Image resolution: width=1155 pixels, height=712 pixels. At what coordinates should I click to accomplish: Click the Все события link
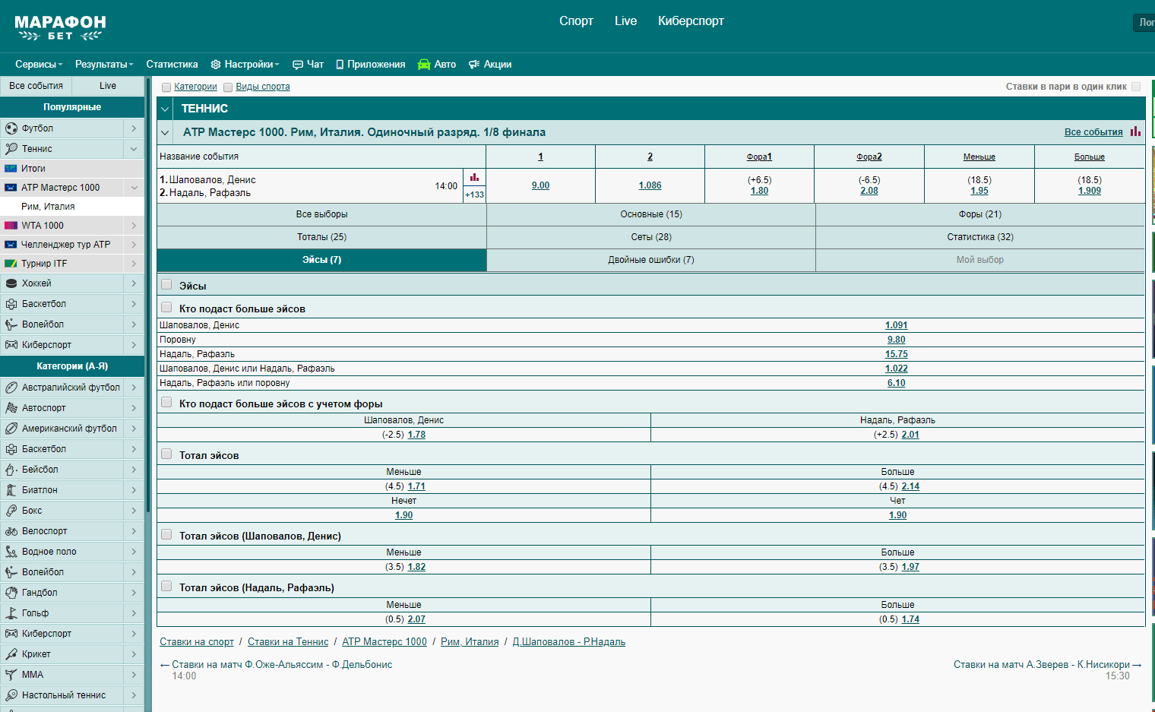point(1093,132)
